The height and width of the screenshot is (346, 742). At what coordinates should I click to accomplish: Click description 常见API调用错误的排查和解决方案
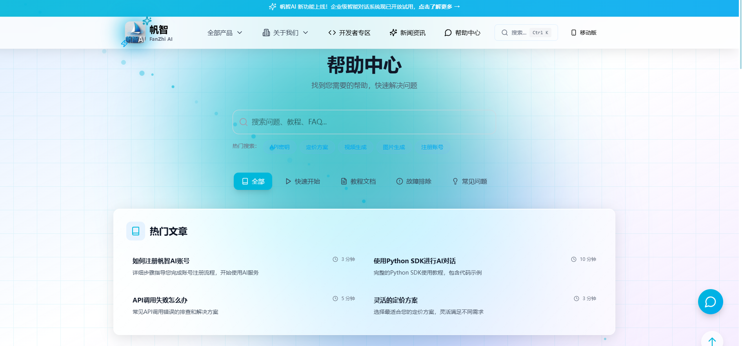pos(175,312)
